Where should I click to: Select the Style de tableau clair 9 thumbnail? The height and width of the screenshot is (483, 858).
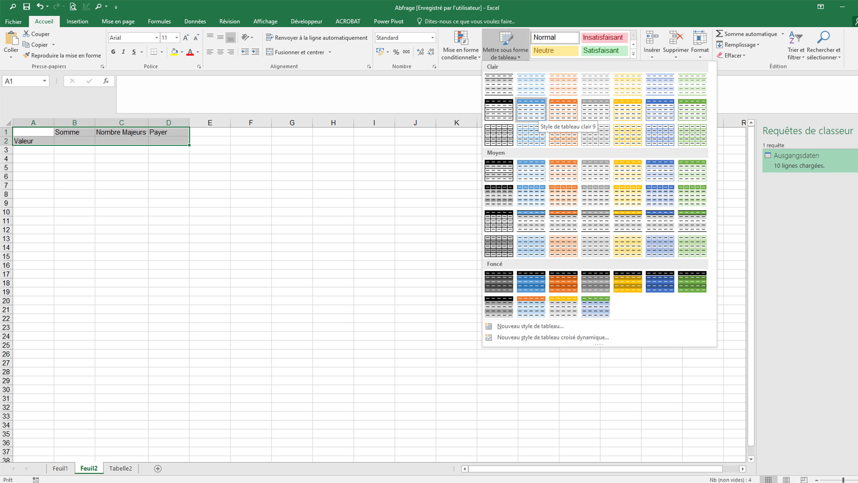(531, 109)
